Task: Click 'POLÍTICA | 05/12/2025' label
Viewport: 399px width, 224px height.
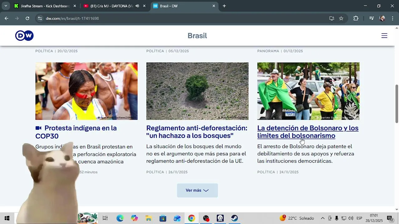Action: pos(167,51)
